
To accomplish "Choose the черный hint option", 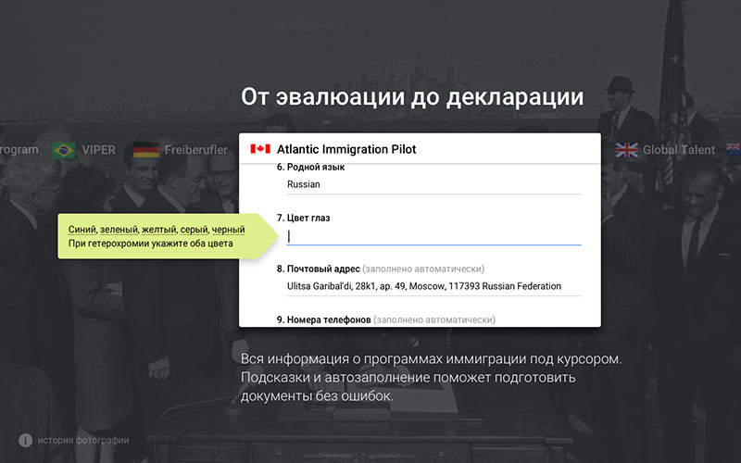I will [x=228, y=230].
